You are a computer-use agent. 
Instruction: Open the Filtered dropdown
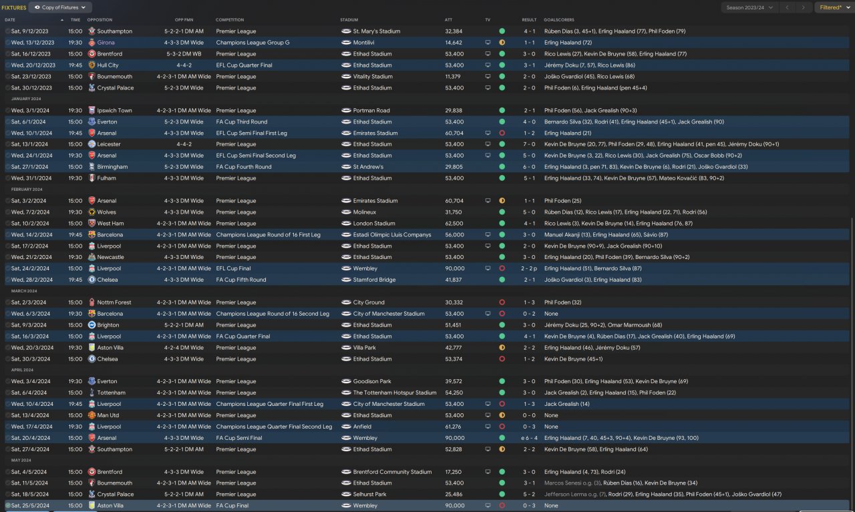click(834, 7)
